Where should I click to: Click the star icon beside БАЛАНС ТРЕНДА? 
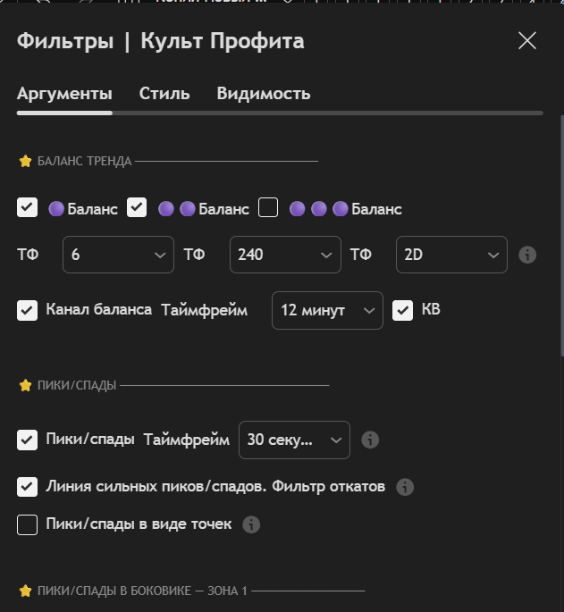pos(25,162)
